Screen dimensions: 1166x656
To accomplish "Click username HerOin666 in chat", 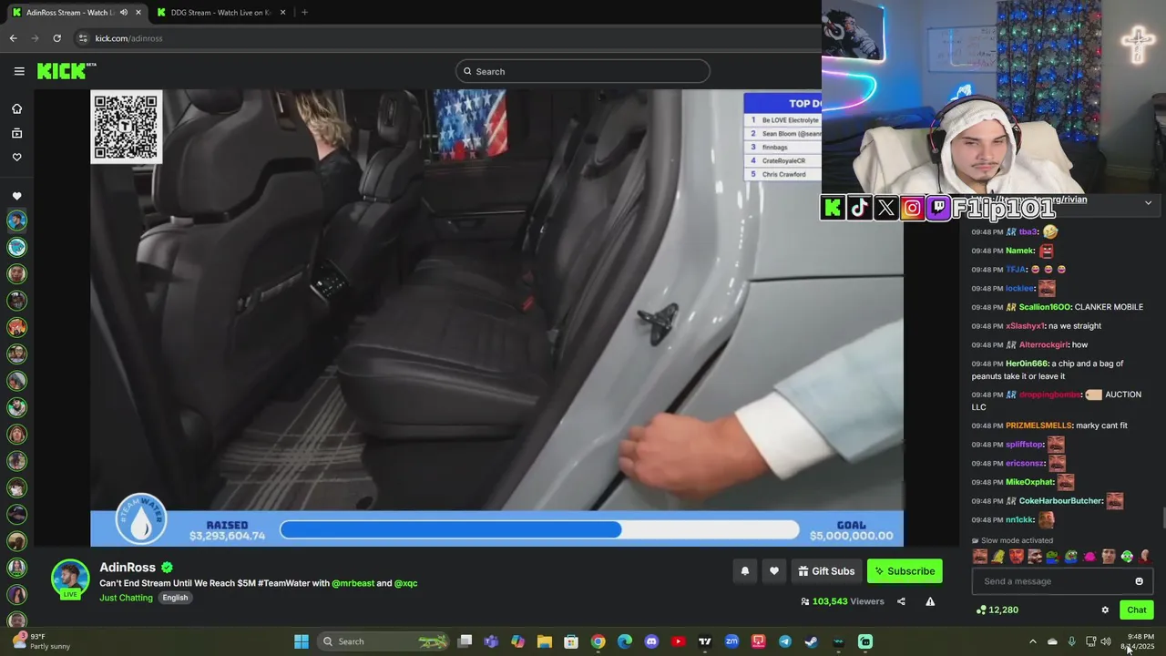I will tap(1027, 364).
